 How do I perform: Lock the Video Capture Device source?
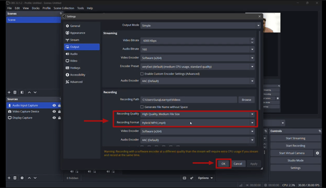tap(59, 111)
